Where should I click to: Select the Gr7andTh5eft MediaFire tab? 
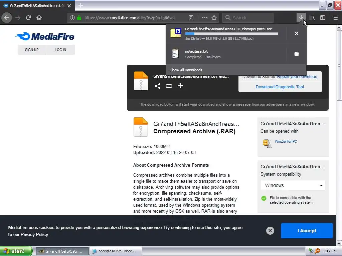coord(37,6)
